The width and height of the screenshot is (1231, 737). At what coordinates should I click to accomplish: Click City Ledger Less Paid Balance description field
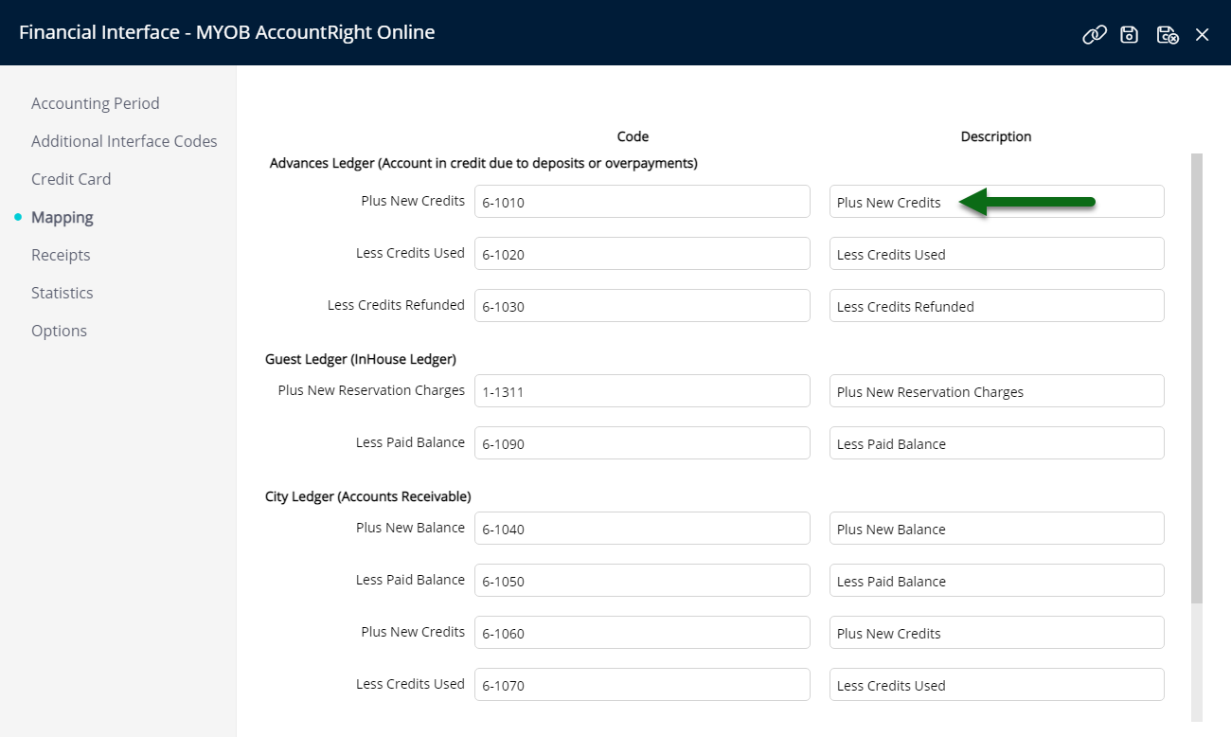pos(997,581)
